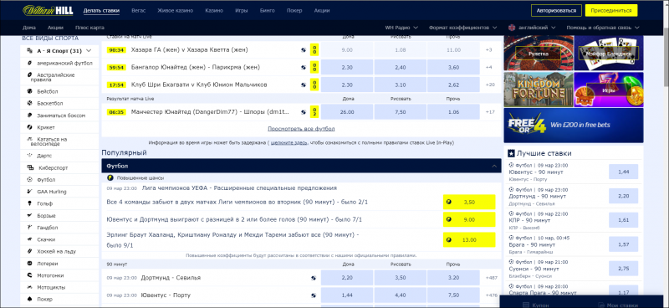Click the Бангалор Юнайтед (жен) - Парикрма match name
Screen dimensions: 669x308
[196, 68]
